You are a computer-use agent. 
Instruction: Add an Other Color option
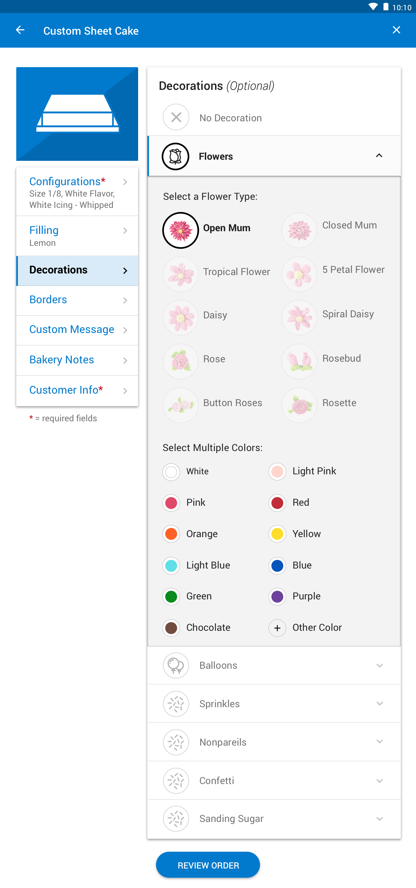click(x=277, y=628)
